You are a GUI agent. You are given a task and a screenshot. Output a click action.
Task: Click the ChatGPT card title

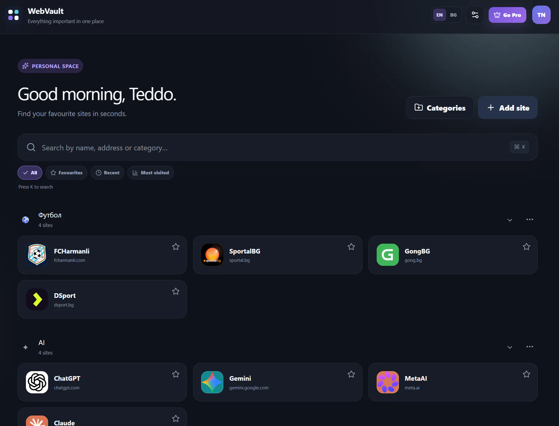[x=67, y=379]
